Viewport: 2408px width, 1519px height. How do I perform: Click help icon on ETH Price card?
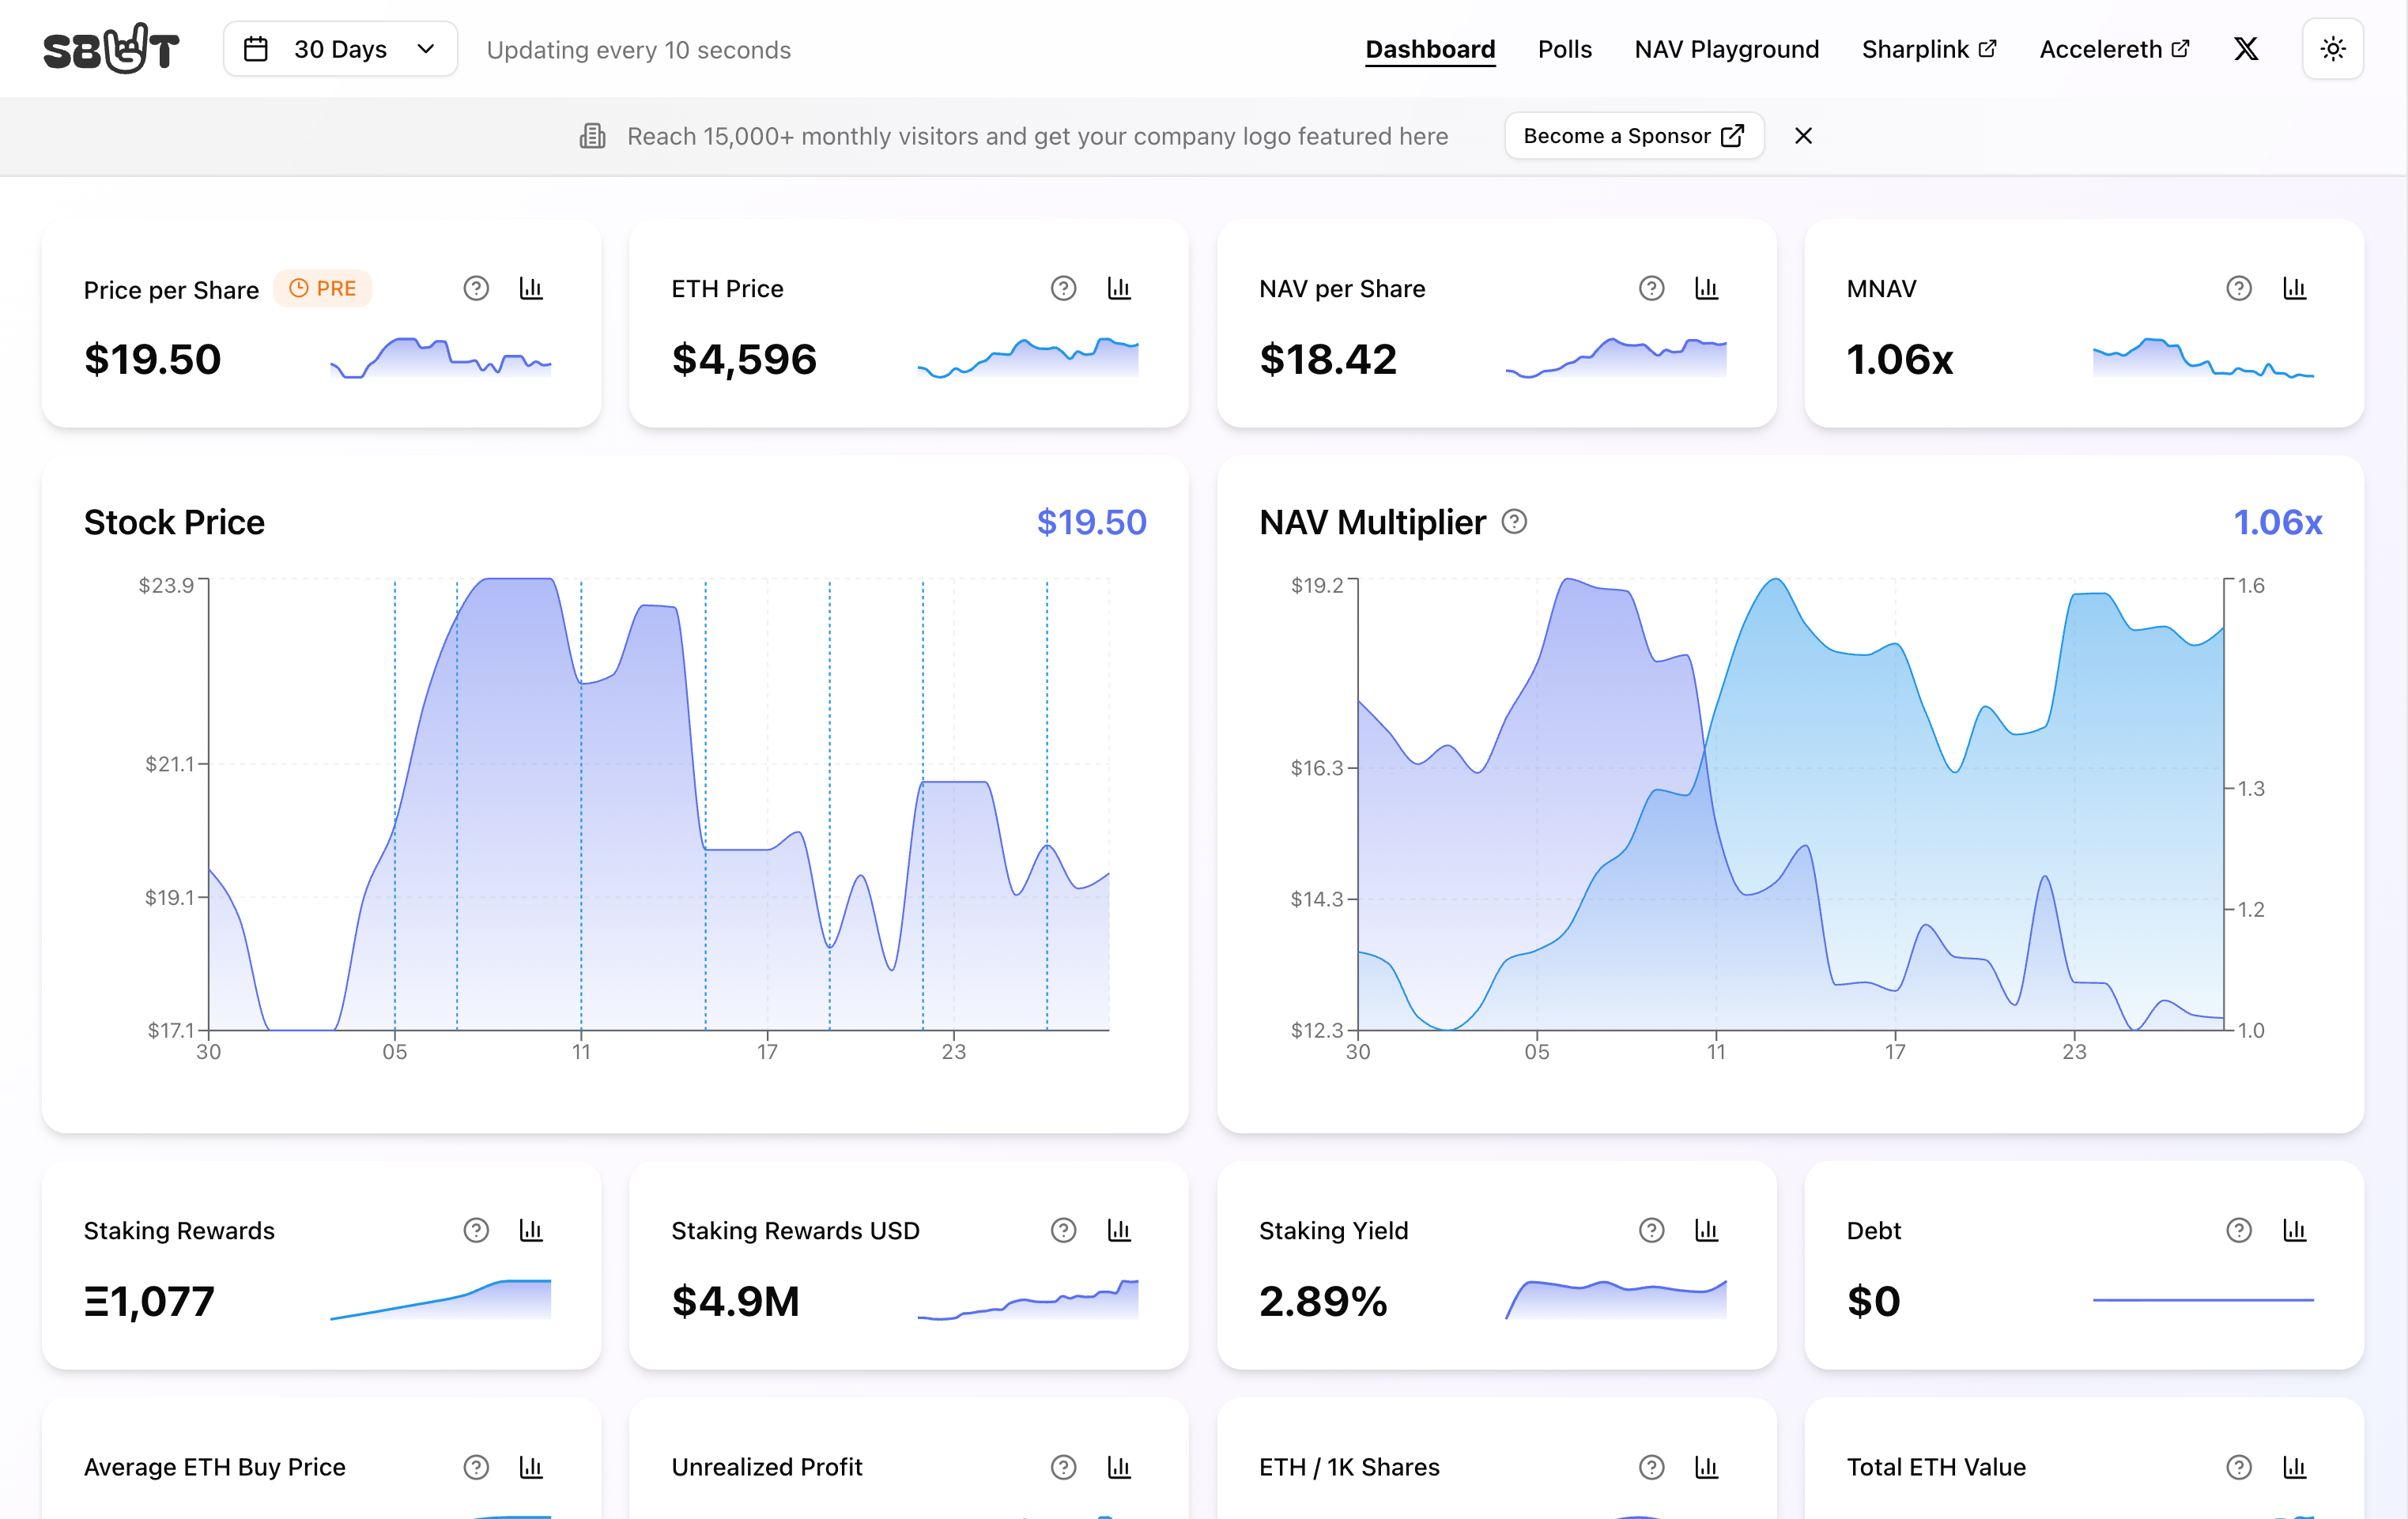1063,289
